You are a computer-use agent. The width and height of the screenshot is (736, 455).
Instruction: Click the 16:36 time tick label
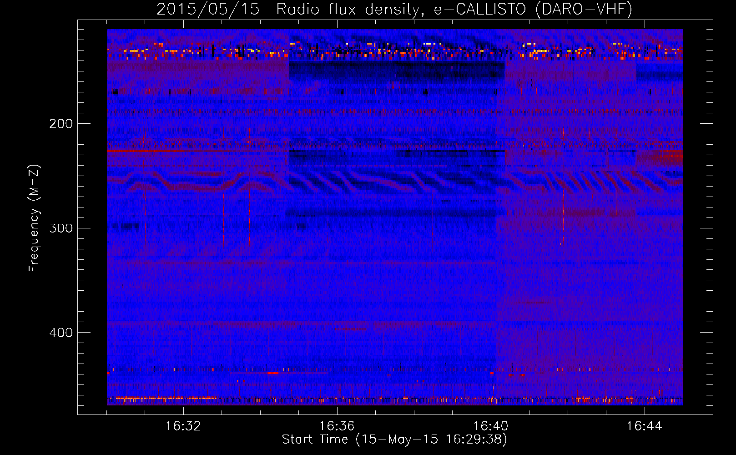tap(337, 426)
